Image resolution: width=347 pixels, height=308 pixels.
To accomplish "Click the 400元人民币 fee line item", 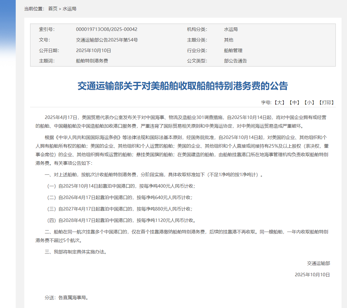I will [x=121, y=186].
